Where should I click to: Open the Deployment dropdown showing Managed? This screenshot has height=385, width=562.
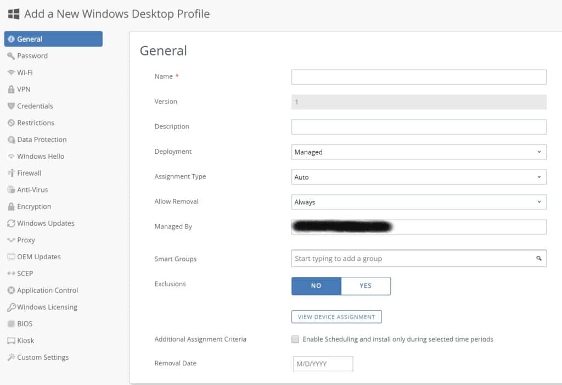tap(418, 152)
